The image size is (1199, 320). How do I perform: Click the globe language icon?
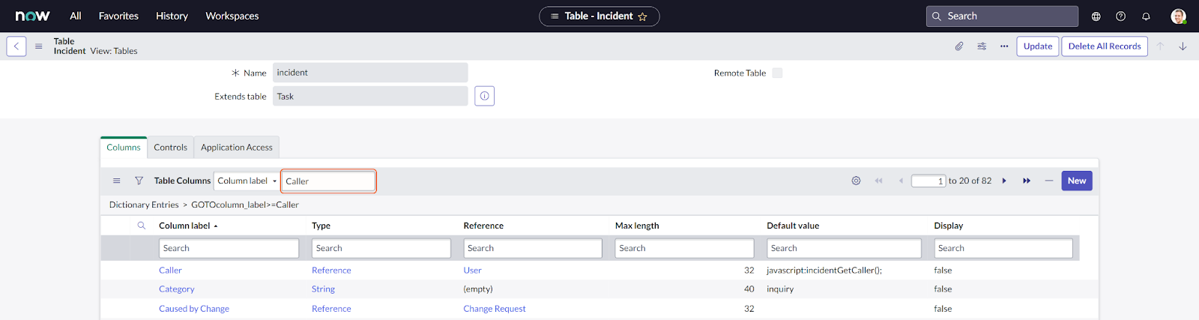(1096, 16)
